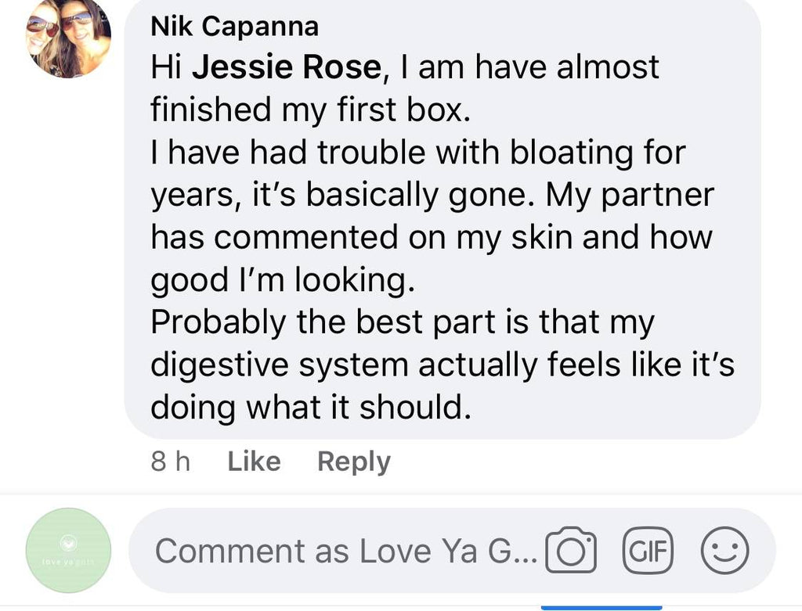Image resolution: width=802 pixels, height=611 pixels.
Task: Open the camera to attach a photo
Action: [571, 551]
